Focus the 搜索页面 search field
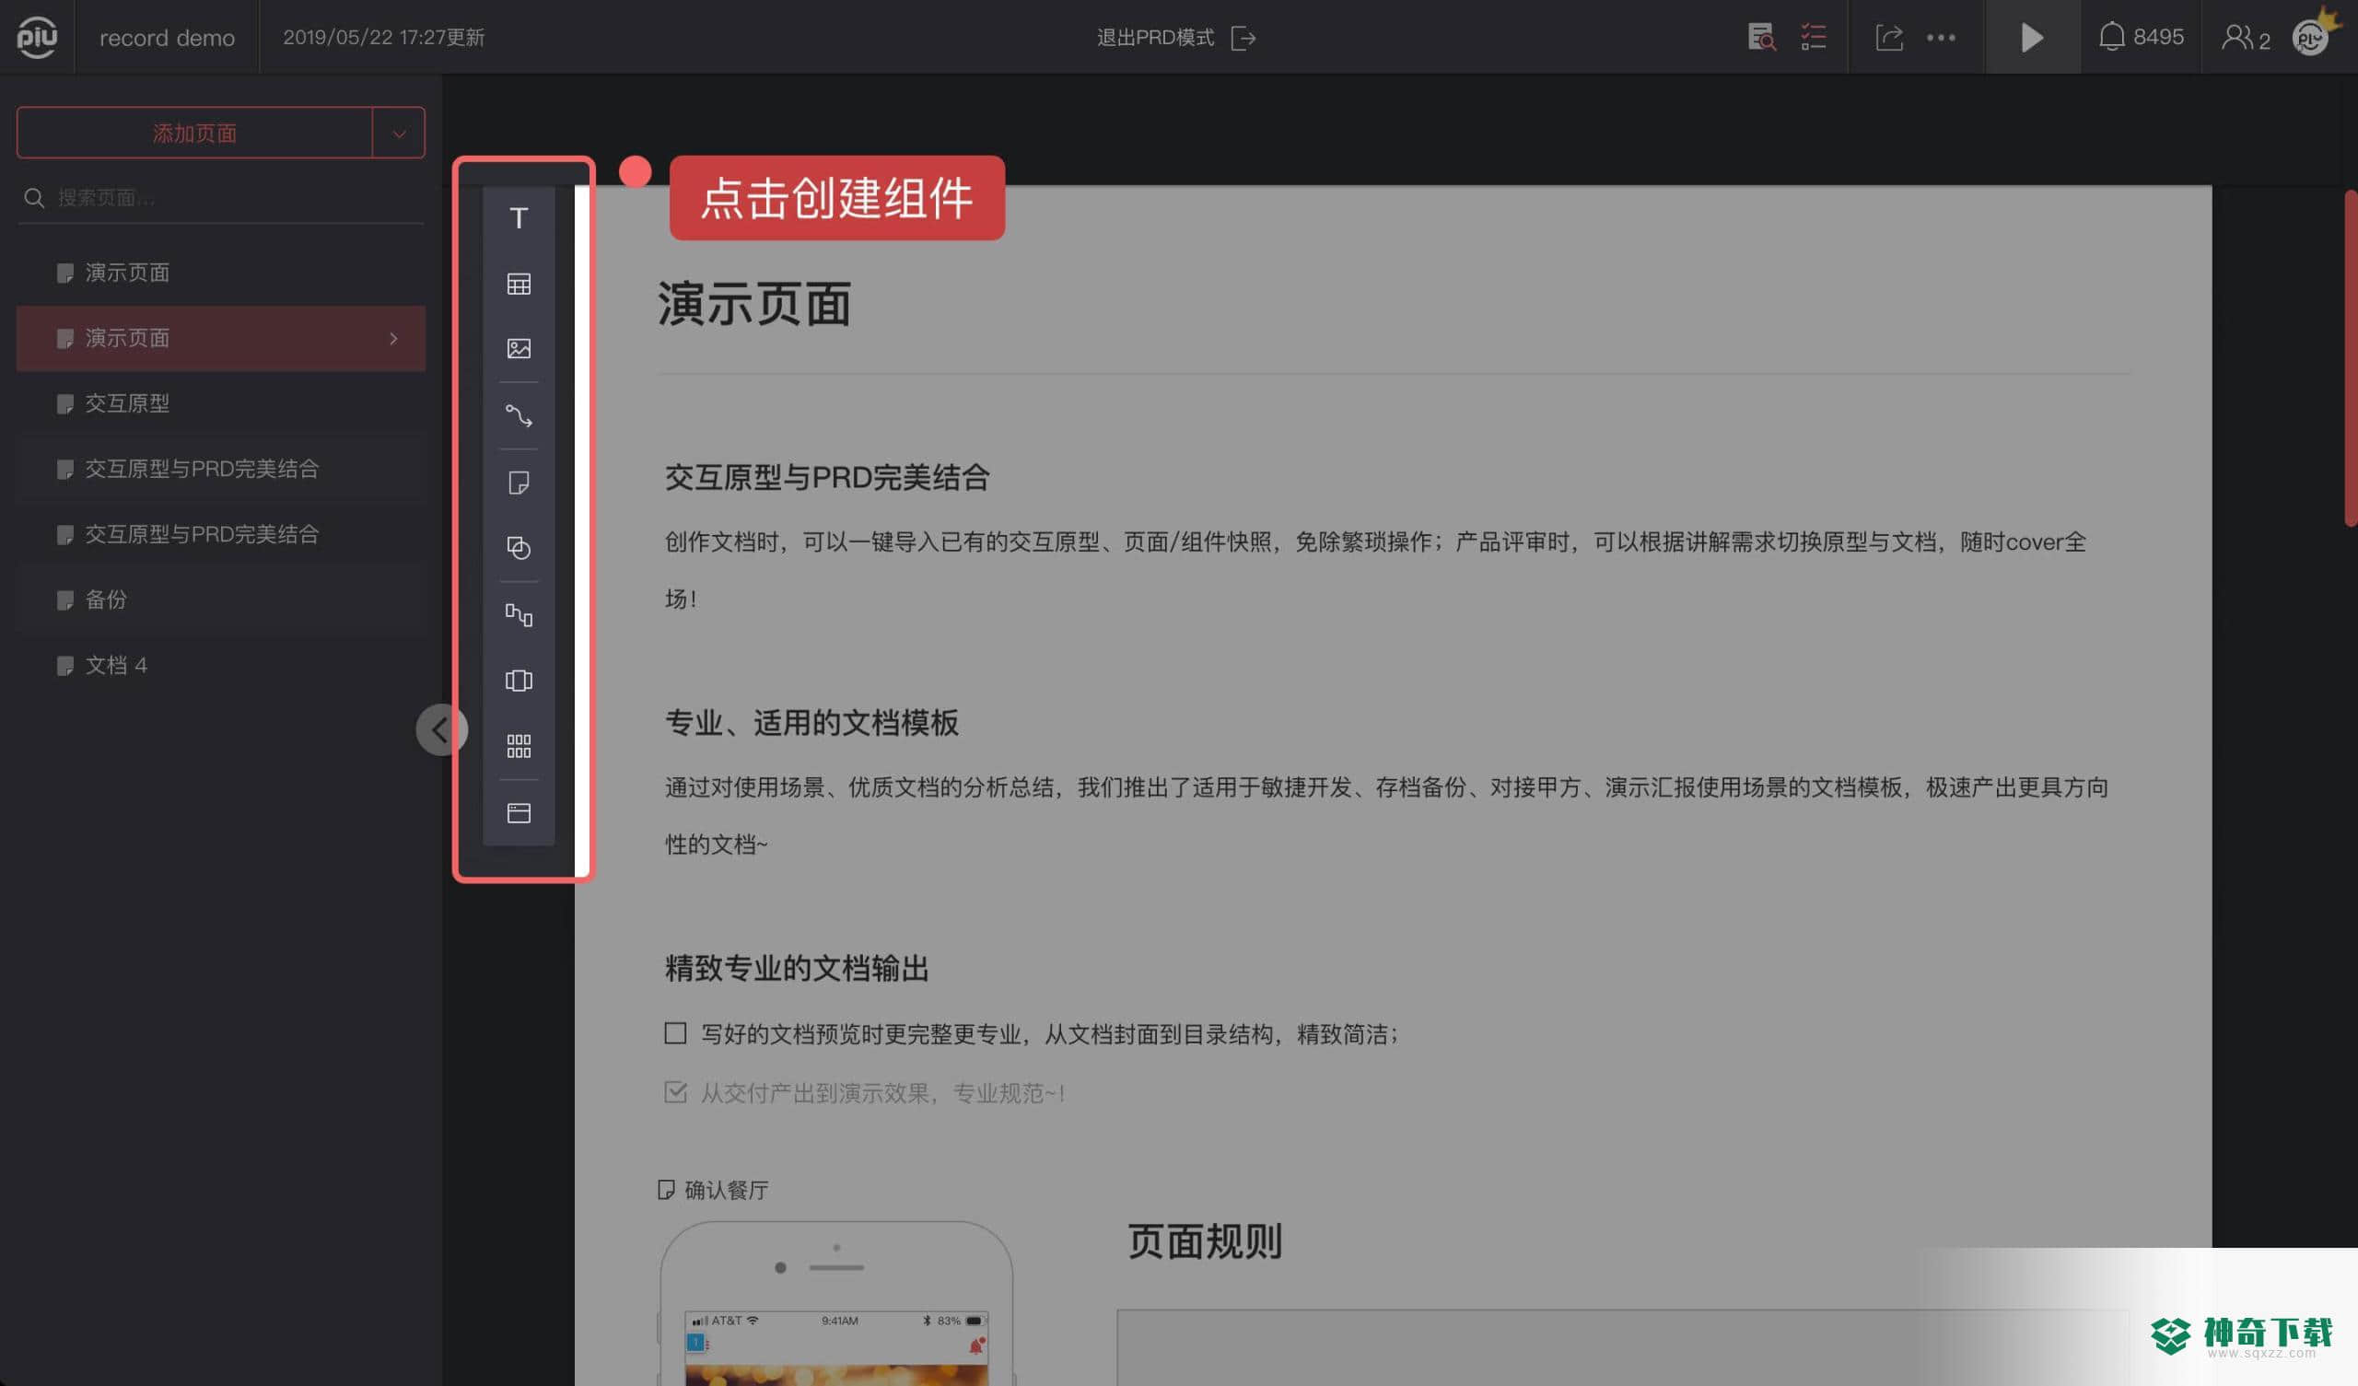2358x1386 pixels. pos(221,197)
